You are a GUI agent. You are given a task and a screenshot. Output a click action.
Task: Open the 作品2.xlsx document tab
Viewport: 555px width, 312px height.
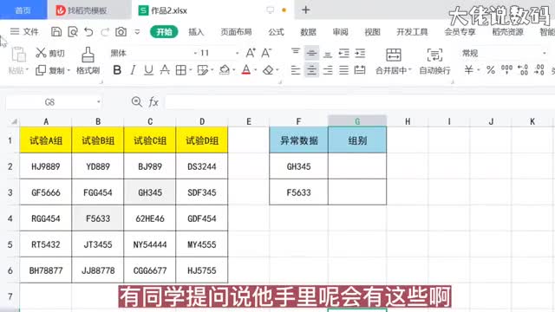212,10
